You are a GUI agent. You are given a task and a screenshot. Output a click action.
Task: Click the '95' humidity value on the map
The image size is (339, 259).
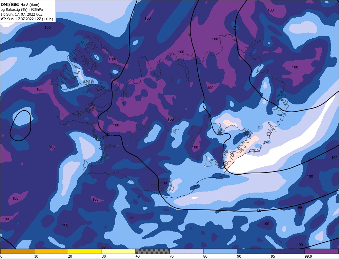(x=246, y=133)
